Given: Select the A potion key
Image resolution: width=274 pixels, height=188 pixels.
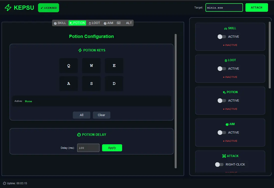Looking at the screenshot, I should point(69,84).
